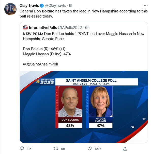Click the reply speech bubble icon

22,148
